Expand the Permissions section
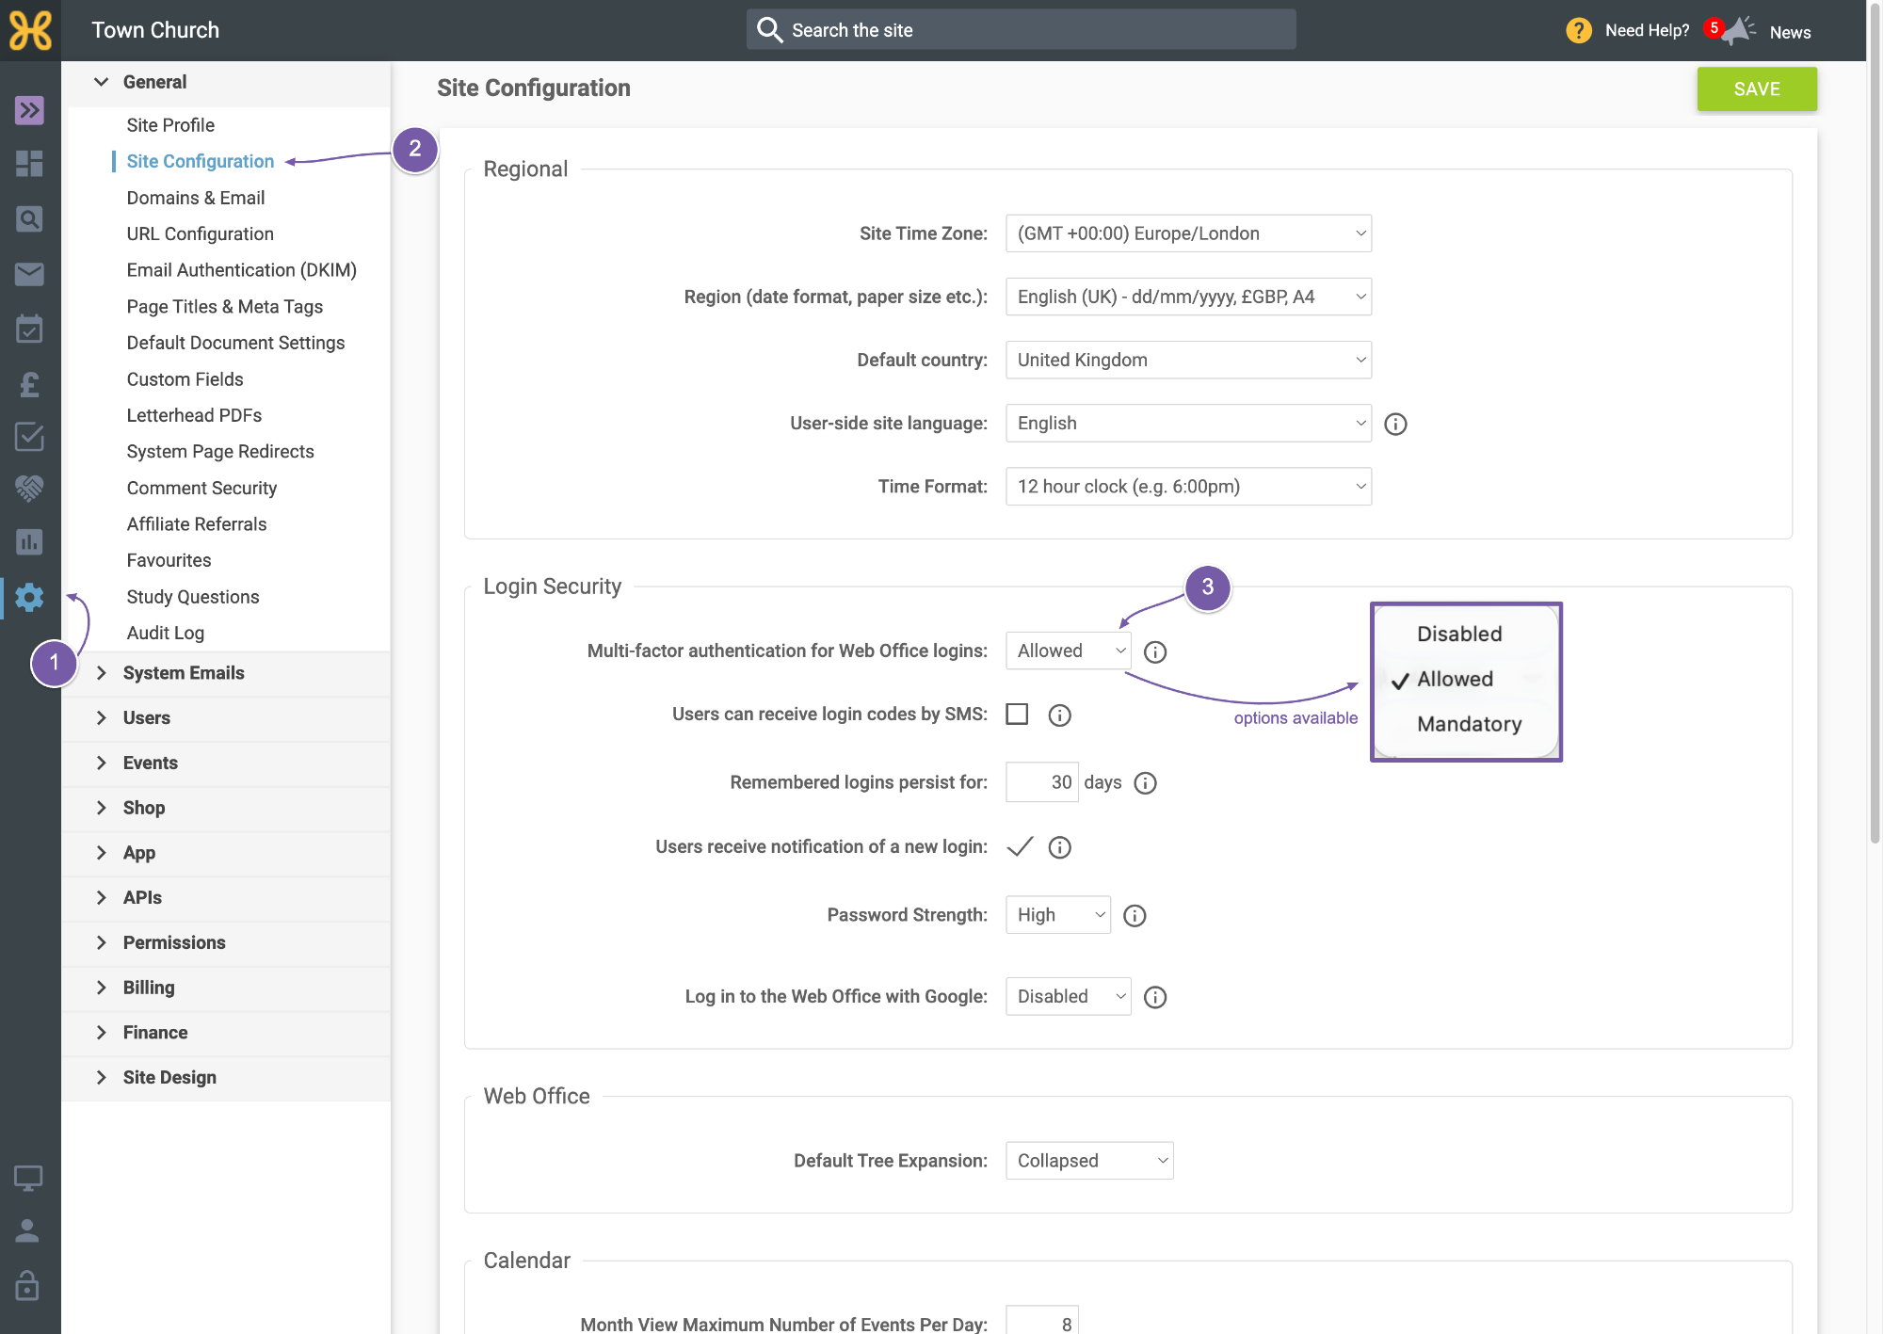The image size is (1883, 1334). point(226,942)
